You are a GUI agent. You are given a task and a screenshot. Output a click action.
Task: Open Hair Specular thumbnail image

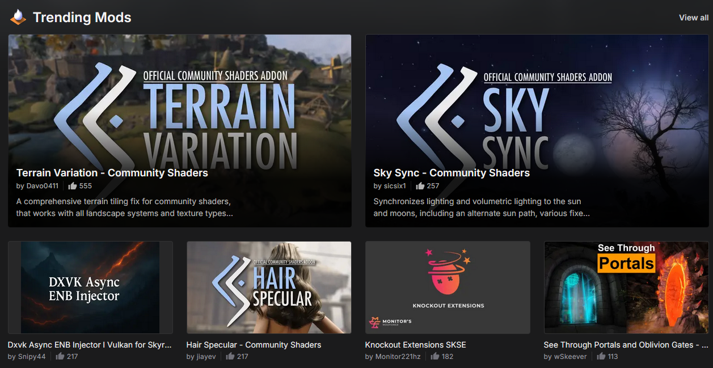(269, 287)
